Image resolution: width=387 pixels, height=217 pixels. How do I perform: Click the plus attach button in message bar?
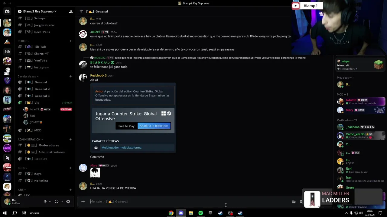(x=83, y=202)
